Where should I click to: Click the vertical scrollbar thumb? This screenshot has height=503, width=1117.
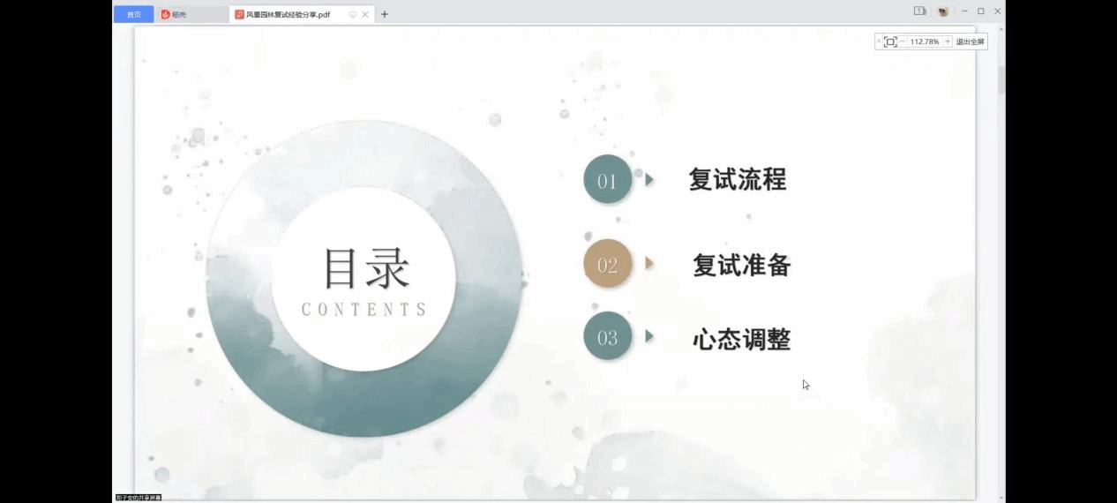(x=1001, y=79)
